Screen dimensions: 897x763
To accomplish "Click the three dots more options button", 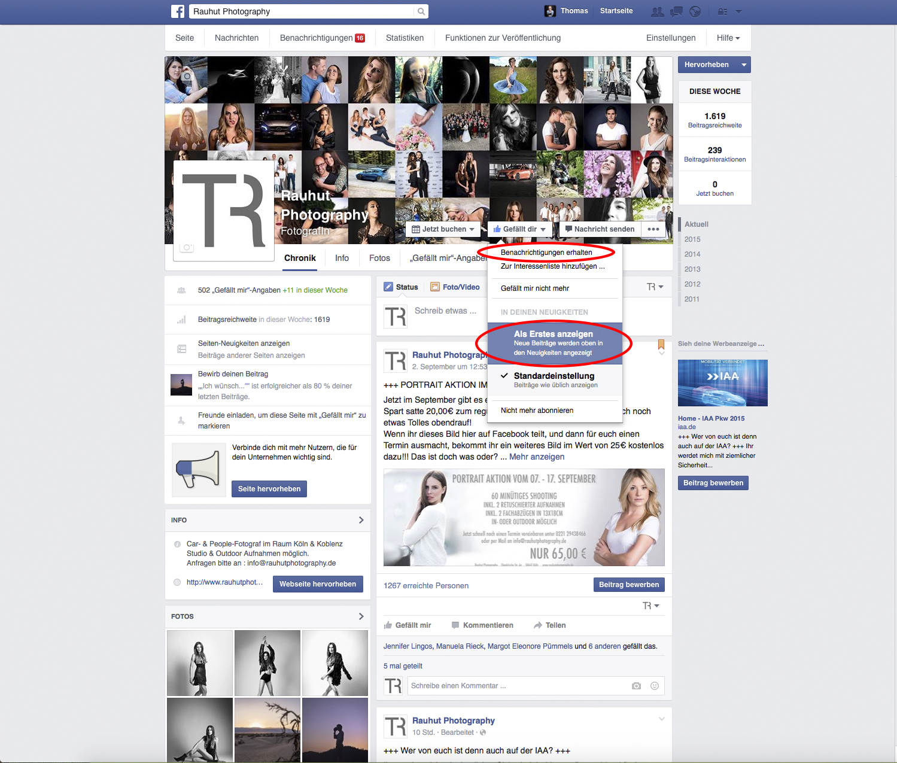I will pyautogui.click(x=653, y=229).
